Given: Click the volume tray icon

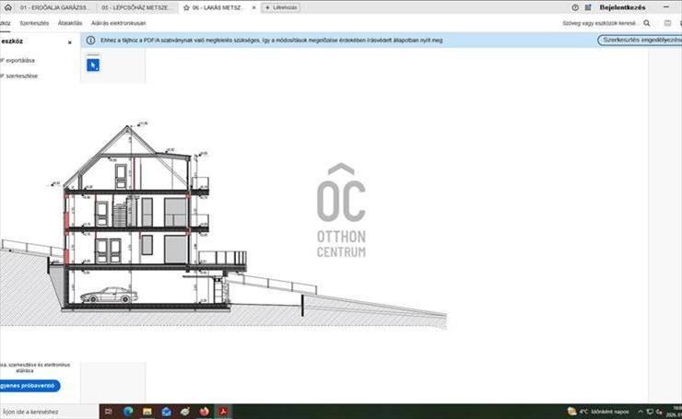Looking at the screenshot, I should click(x=659, y=412).
